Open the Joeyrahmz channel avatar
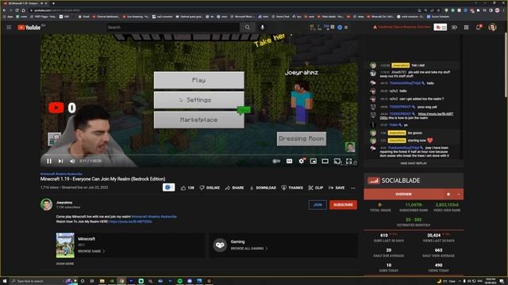The image size is (508, 285). pos(46,204)
